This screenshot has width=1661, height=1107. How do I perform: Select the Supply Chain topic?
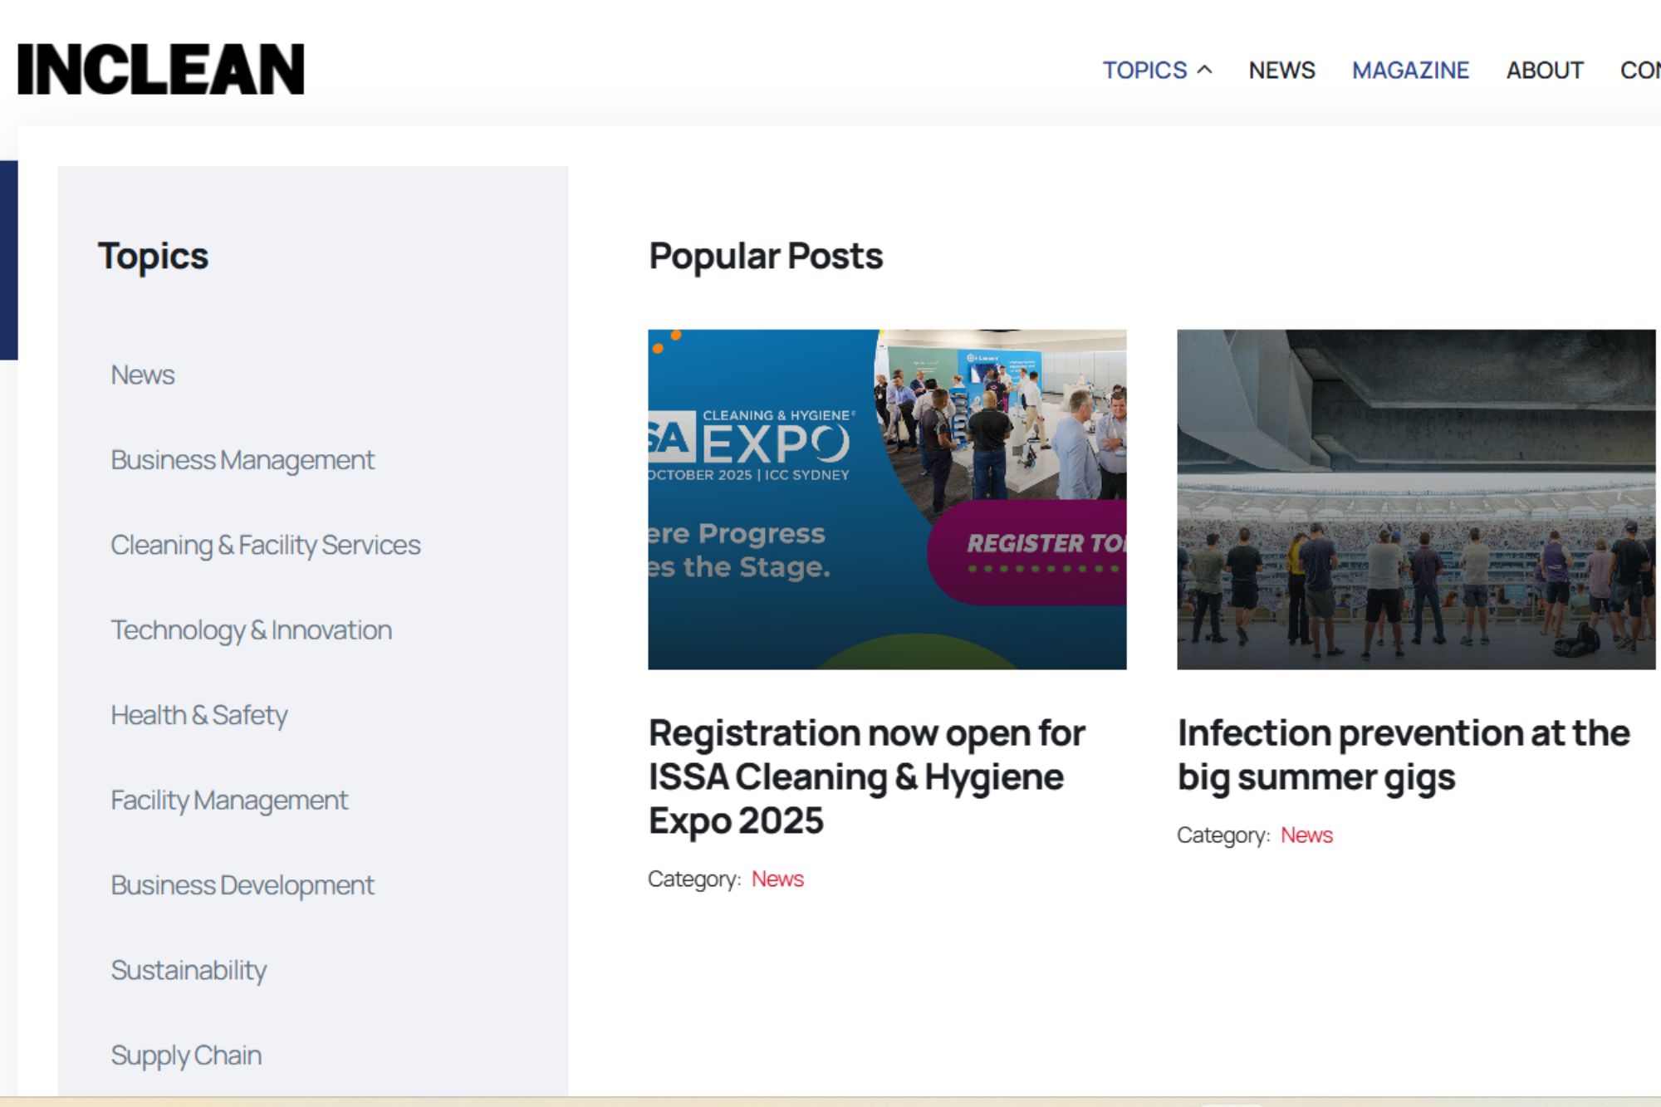(x=186, y=1056)
